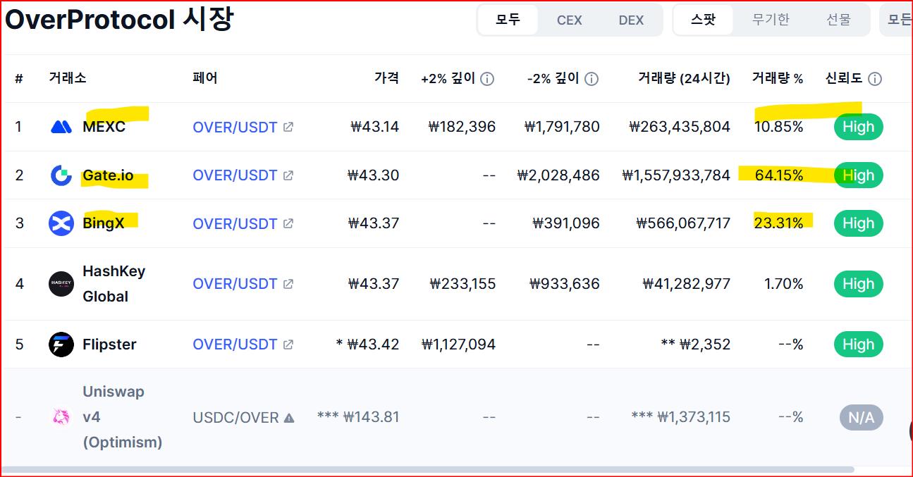Click BingX volume percentage 23.31%
The image size is (913, 477).
779,223
